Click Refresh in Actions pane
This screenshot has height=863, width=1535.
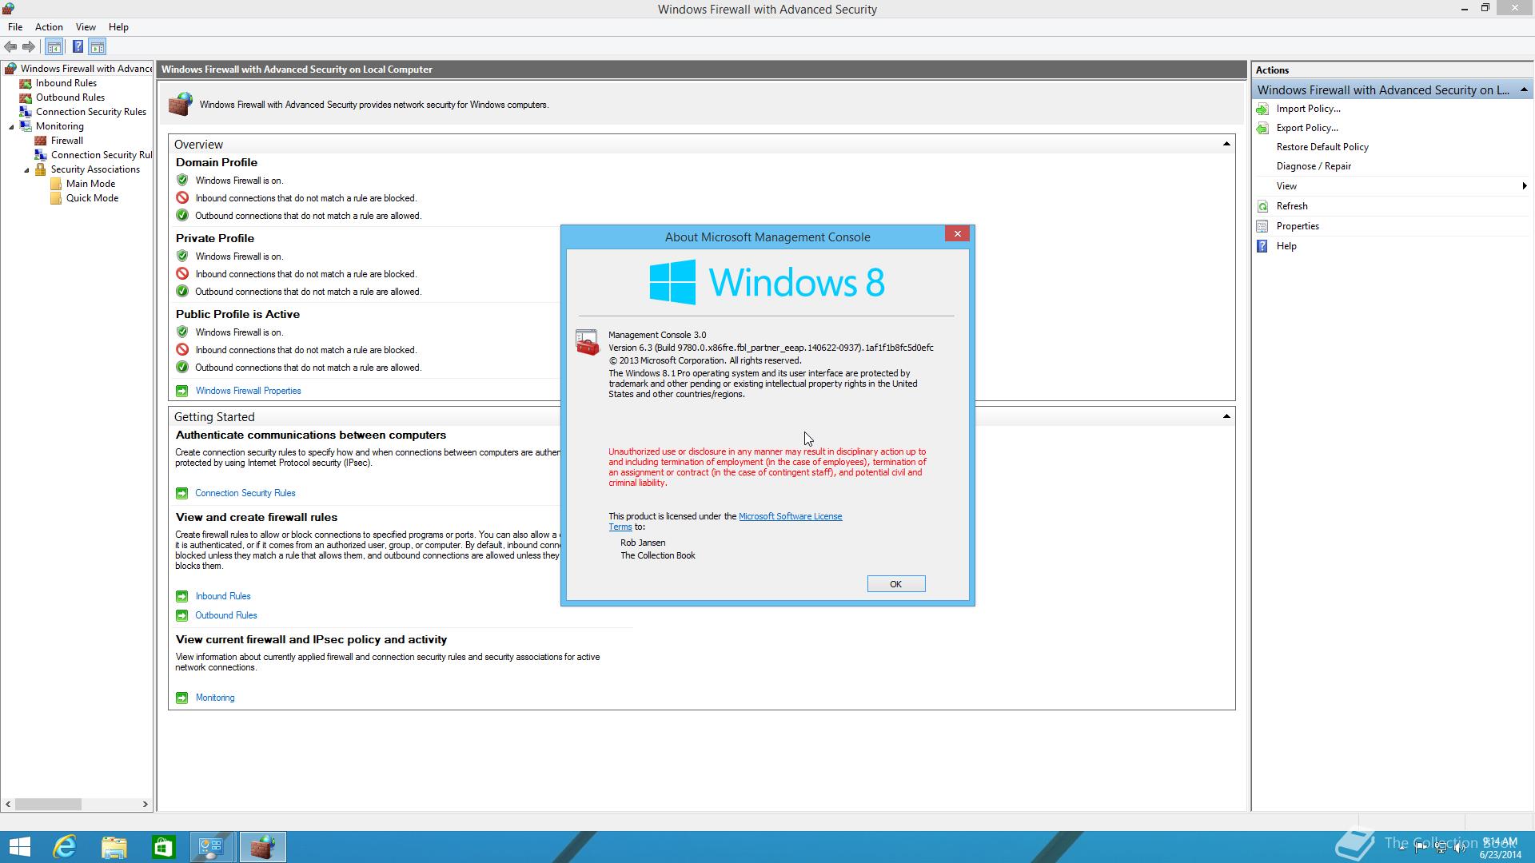coord(1292,206)
